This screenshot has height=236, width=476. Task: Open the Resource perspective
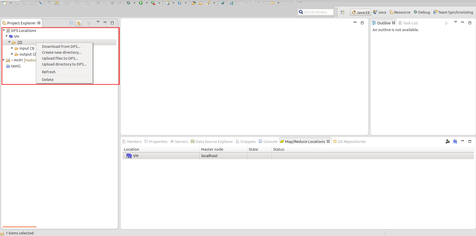(x=400, y=12)
